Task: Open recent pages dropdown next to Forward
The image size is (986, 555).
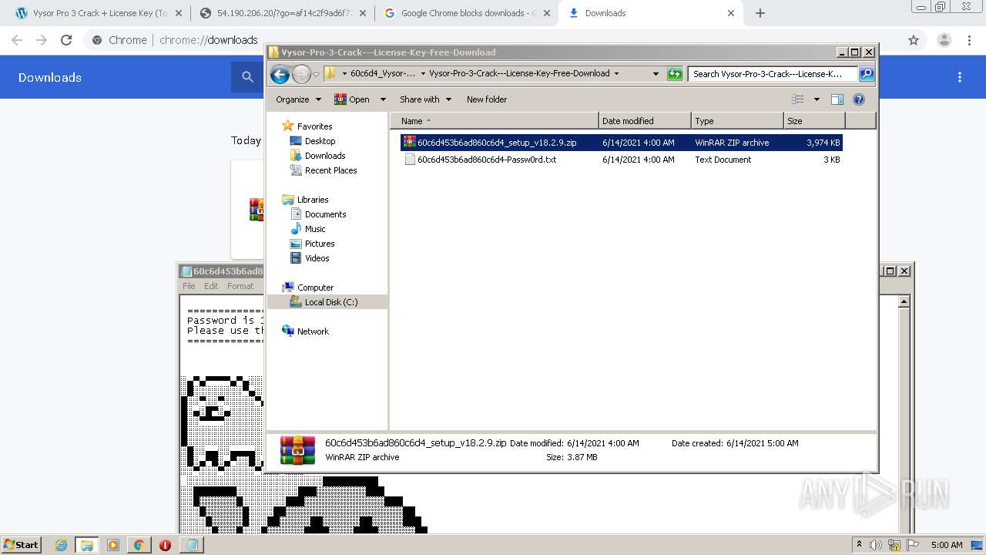Action: (x=316, y=75)
